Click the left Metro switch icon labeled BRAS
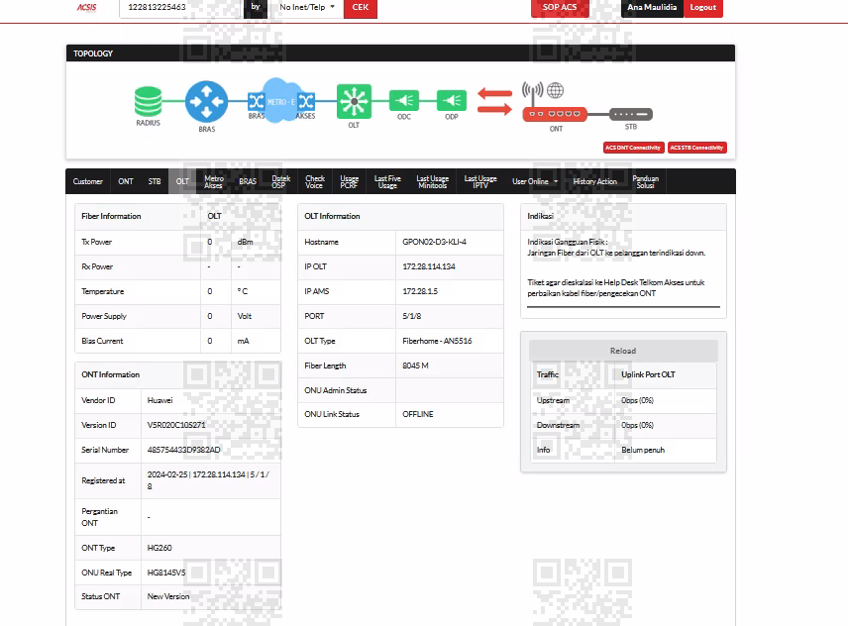This screenshot has width=848, height=626. [257, 101]
